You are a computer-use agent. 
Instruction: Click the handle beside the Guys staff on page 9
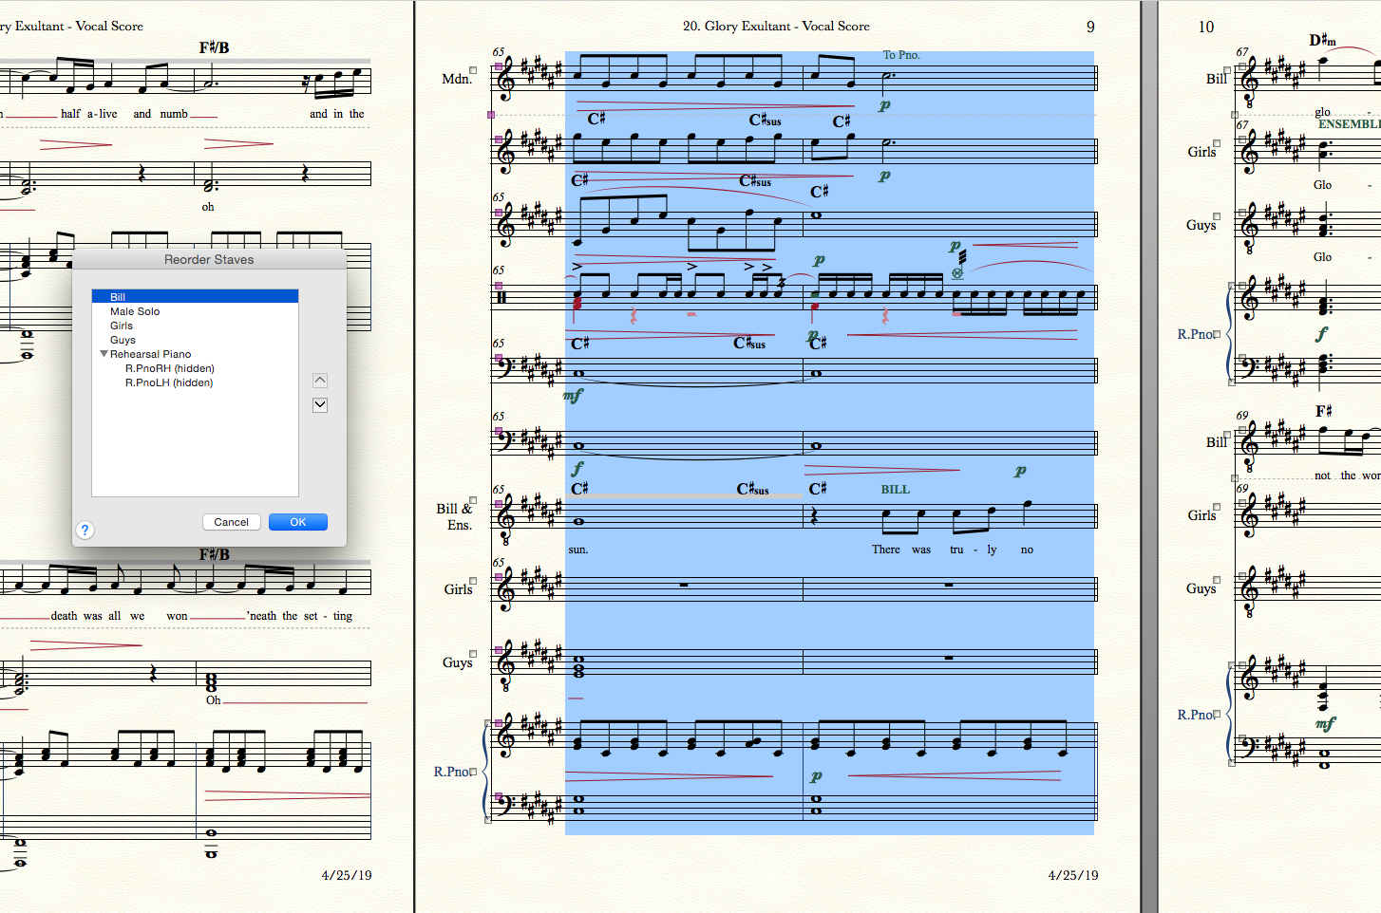tap(473, 654)
